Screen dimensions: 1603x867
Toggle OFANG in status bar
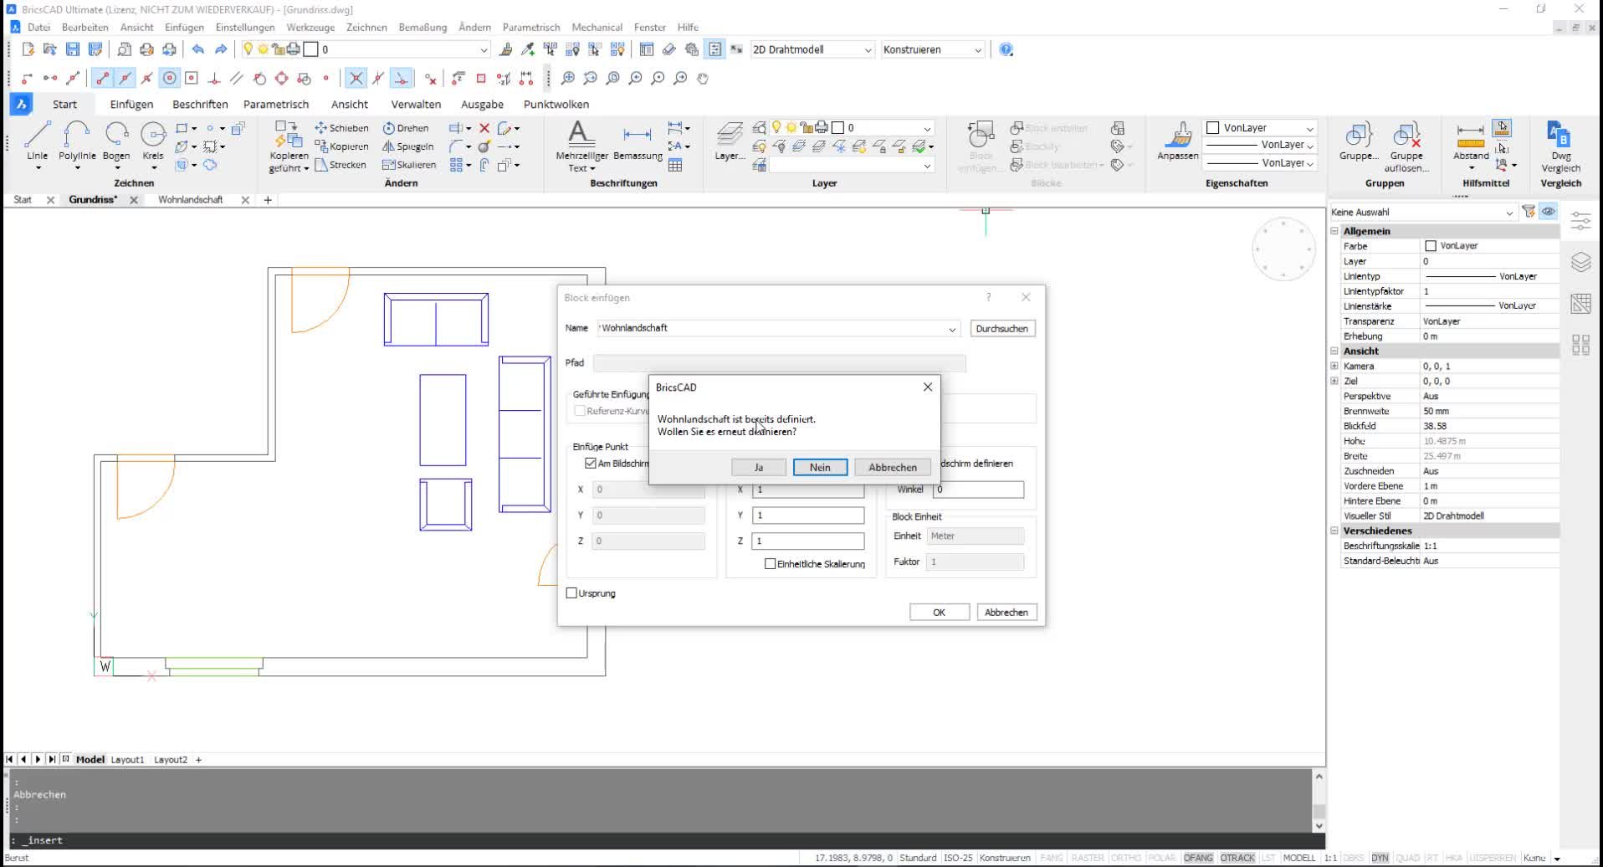click(x=1198, y=858)
